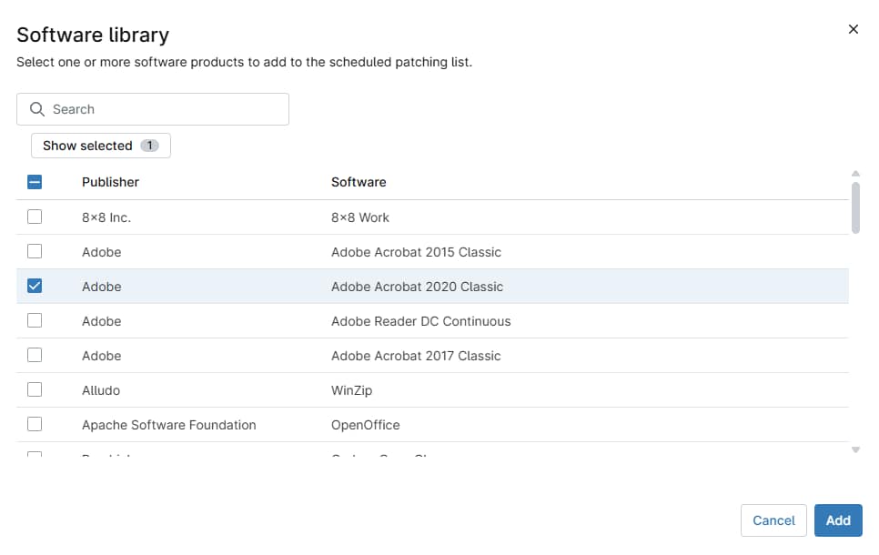Check Adobe Acrobat 2015 Classic
The width and height of the screenshot is (879, 555).
[35, 251]
